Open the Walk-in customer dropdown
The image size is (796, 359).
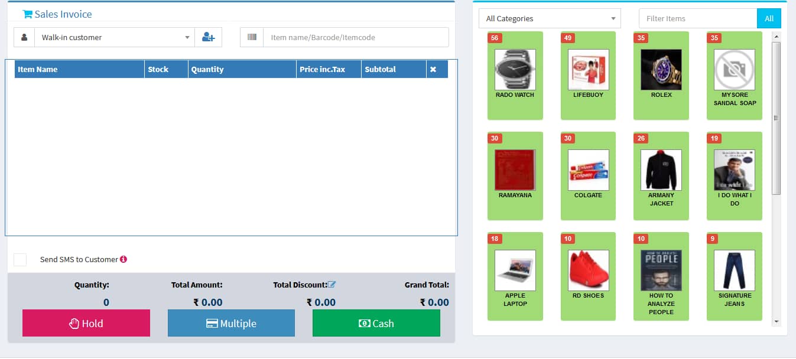point(115,37)
